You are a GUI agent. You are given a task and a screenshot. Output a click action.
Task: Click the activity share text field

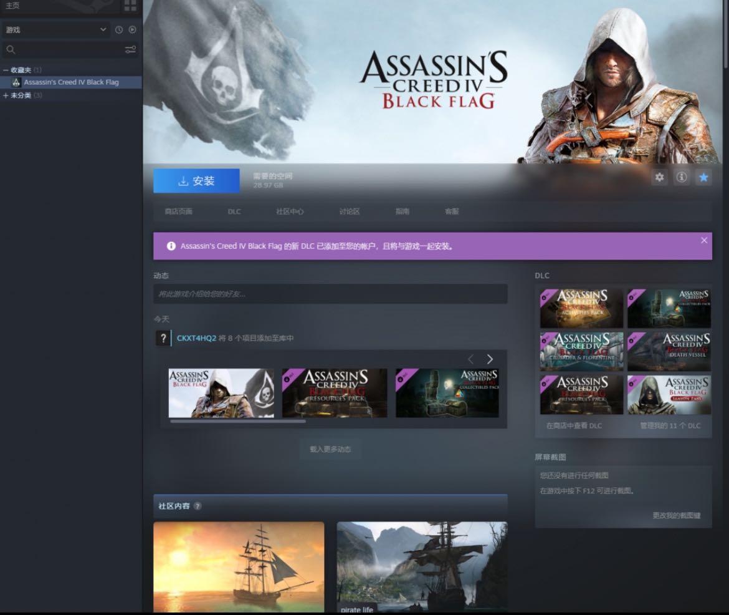point(331,294)
